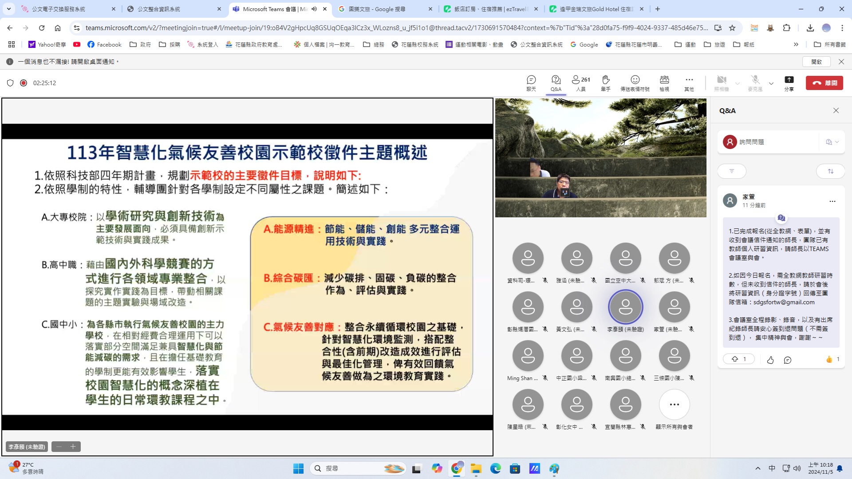Open the view layout options
The image size is (852, 479).
[664, 82]
